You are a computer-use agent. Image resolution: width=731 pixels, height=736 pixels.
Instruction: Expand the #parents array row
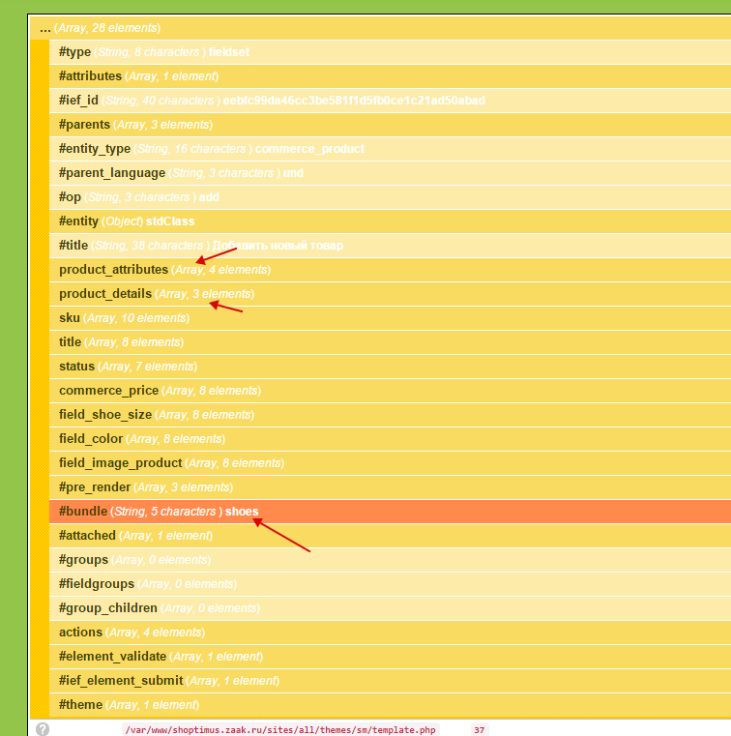(x=84, y=125)
